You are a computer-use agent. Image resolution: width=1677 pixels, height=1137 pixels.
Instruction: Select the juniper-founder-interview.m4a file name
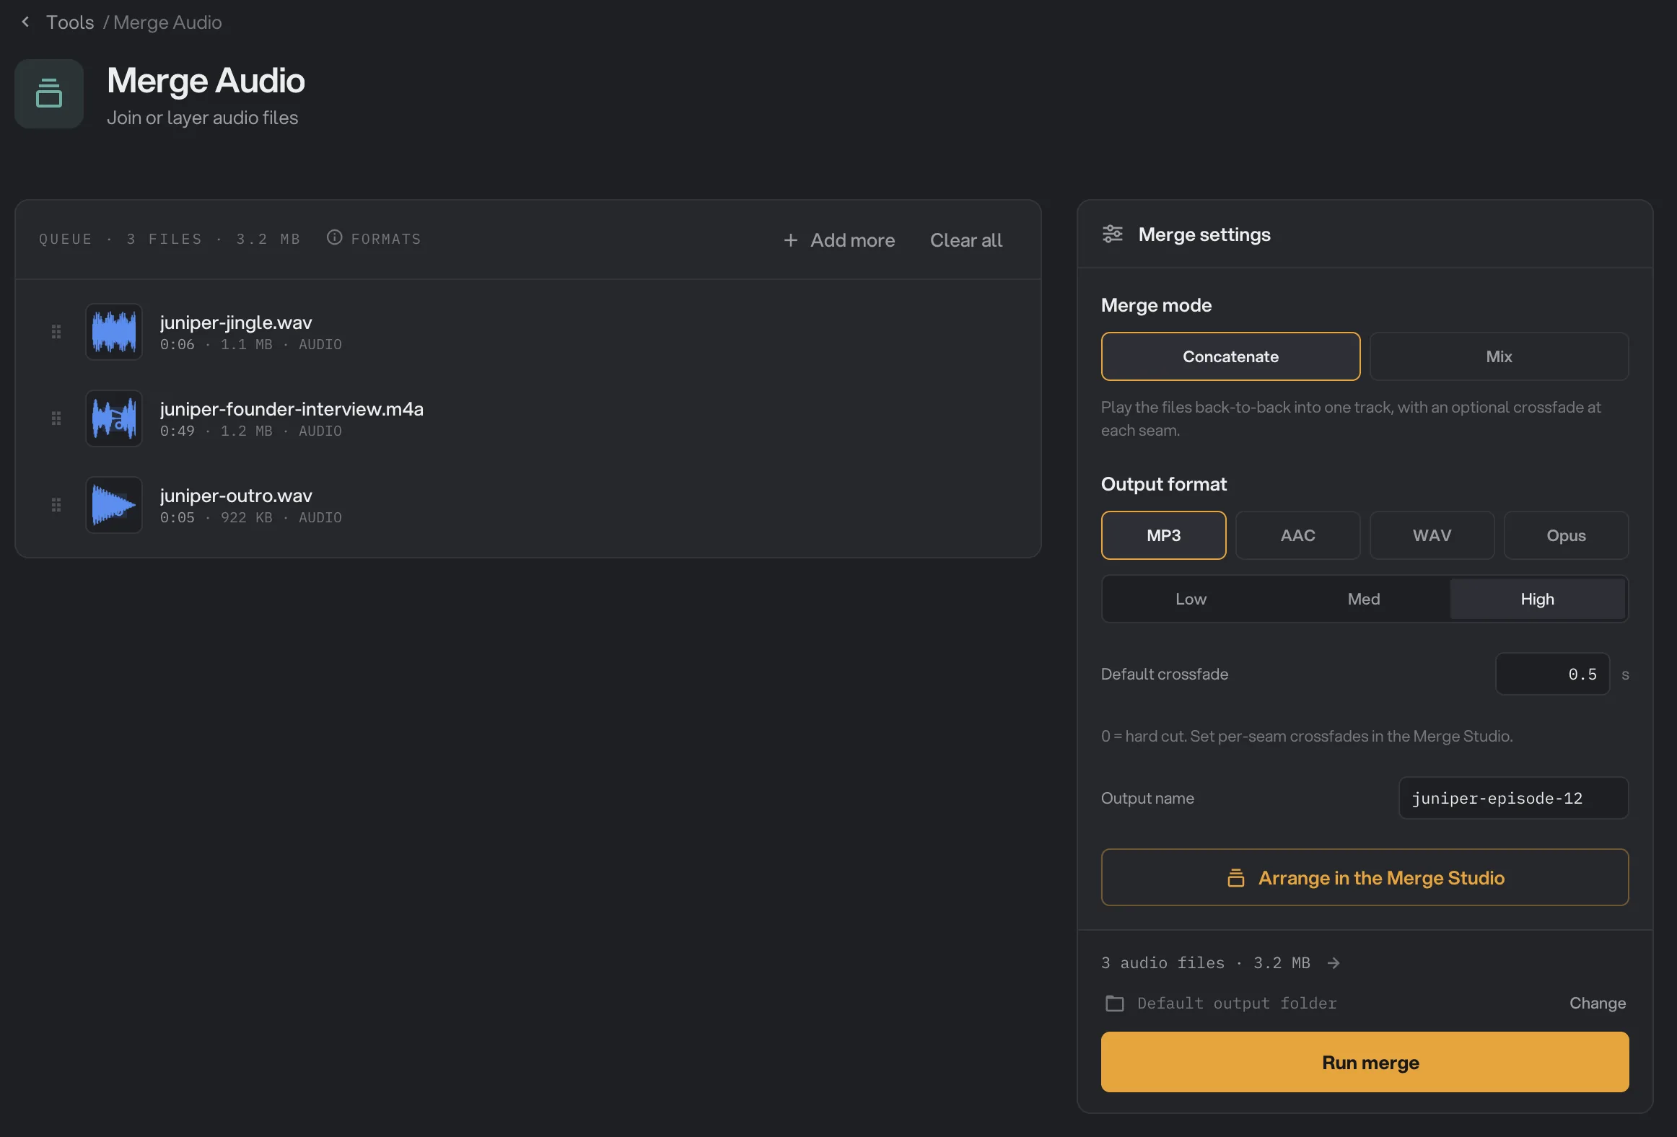tap(292, 408)
